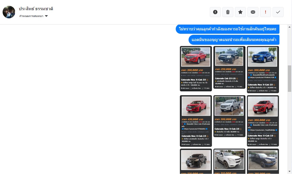This screenshot has height=174, width=292.
Task: Open red Colorado card priced 369,000 baht
Action: coord(263,121)
